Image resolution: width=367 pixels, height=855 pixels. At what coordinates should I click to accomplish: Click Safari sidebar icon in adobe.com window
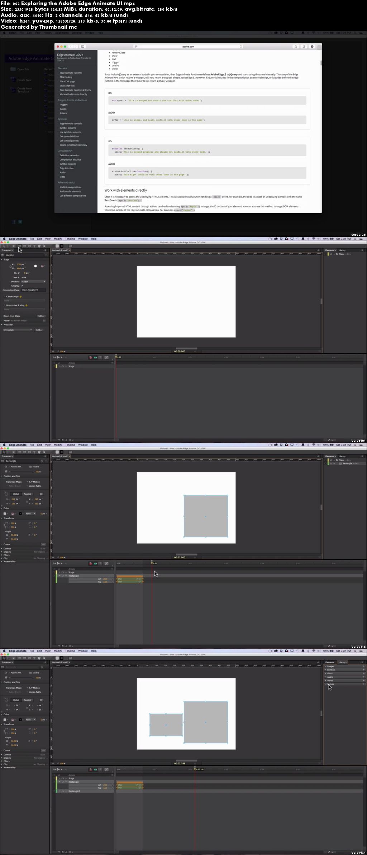click(82, 46)
